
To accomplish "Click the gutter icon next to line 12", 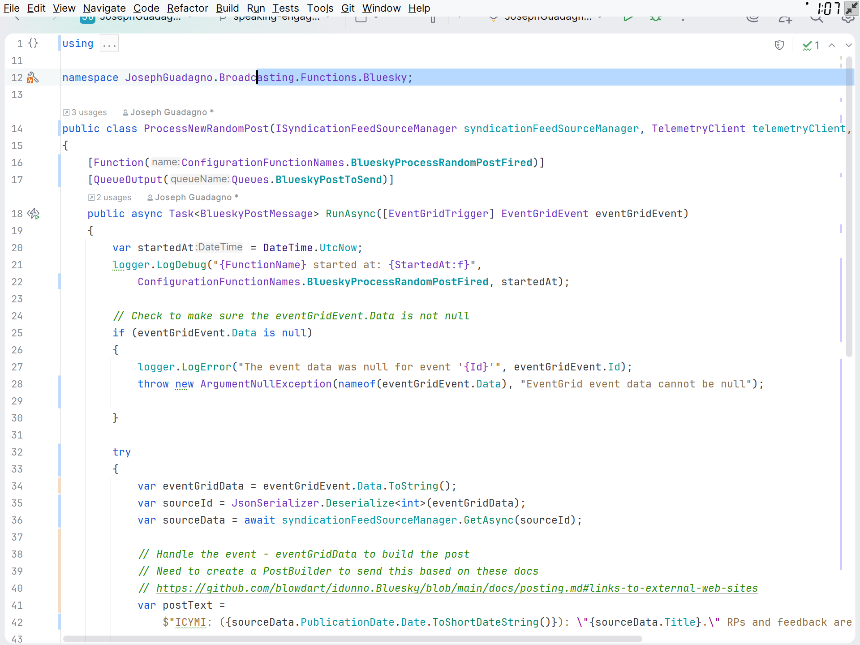I will pyautogui.click(x=33, y=77).
